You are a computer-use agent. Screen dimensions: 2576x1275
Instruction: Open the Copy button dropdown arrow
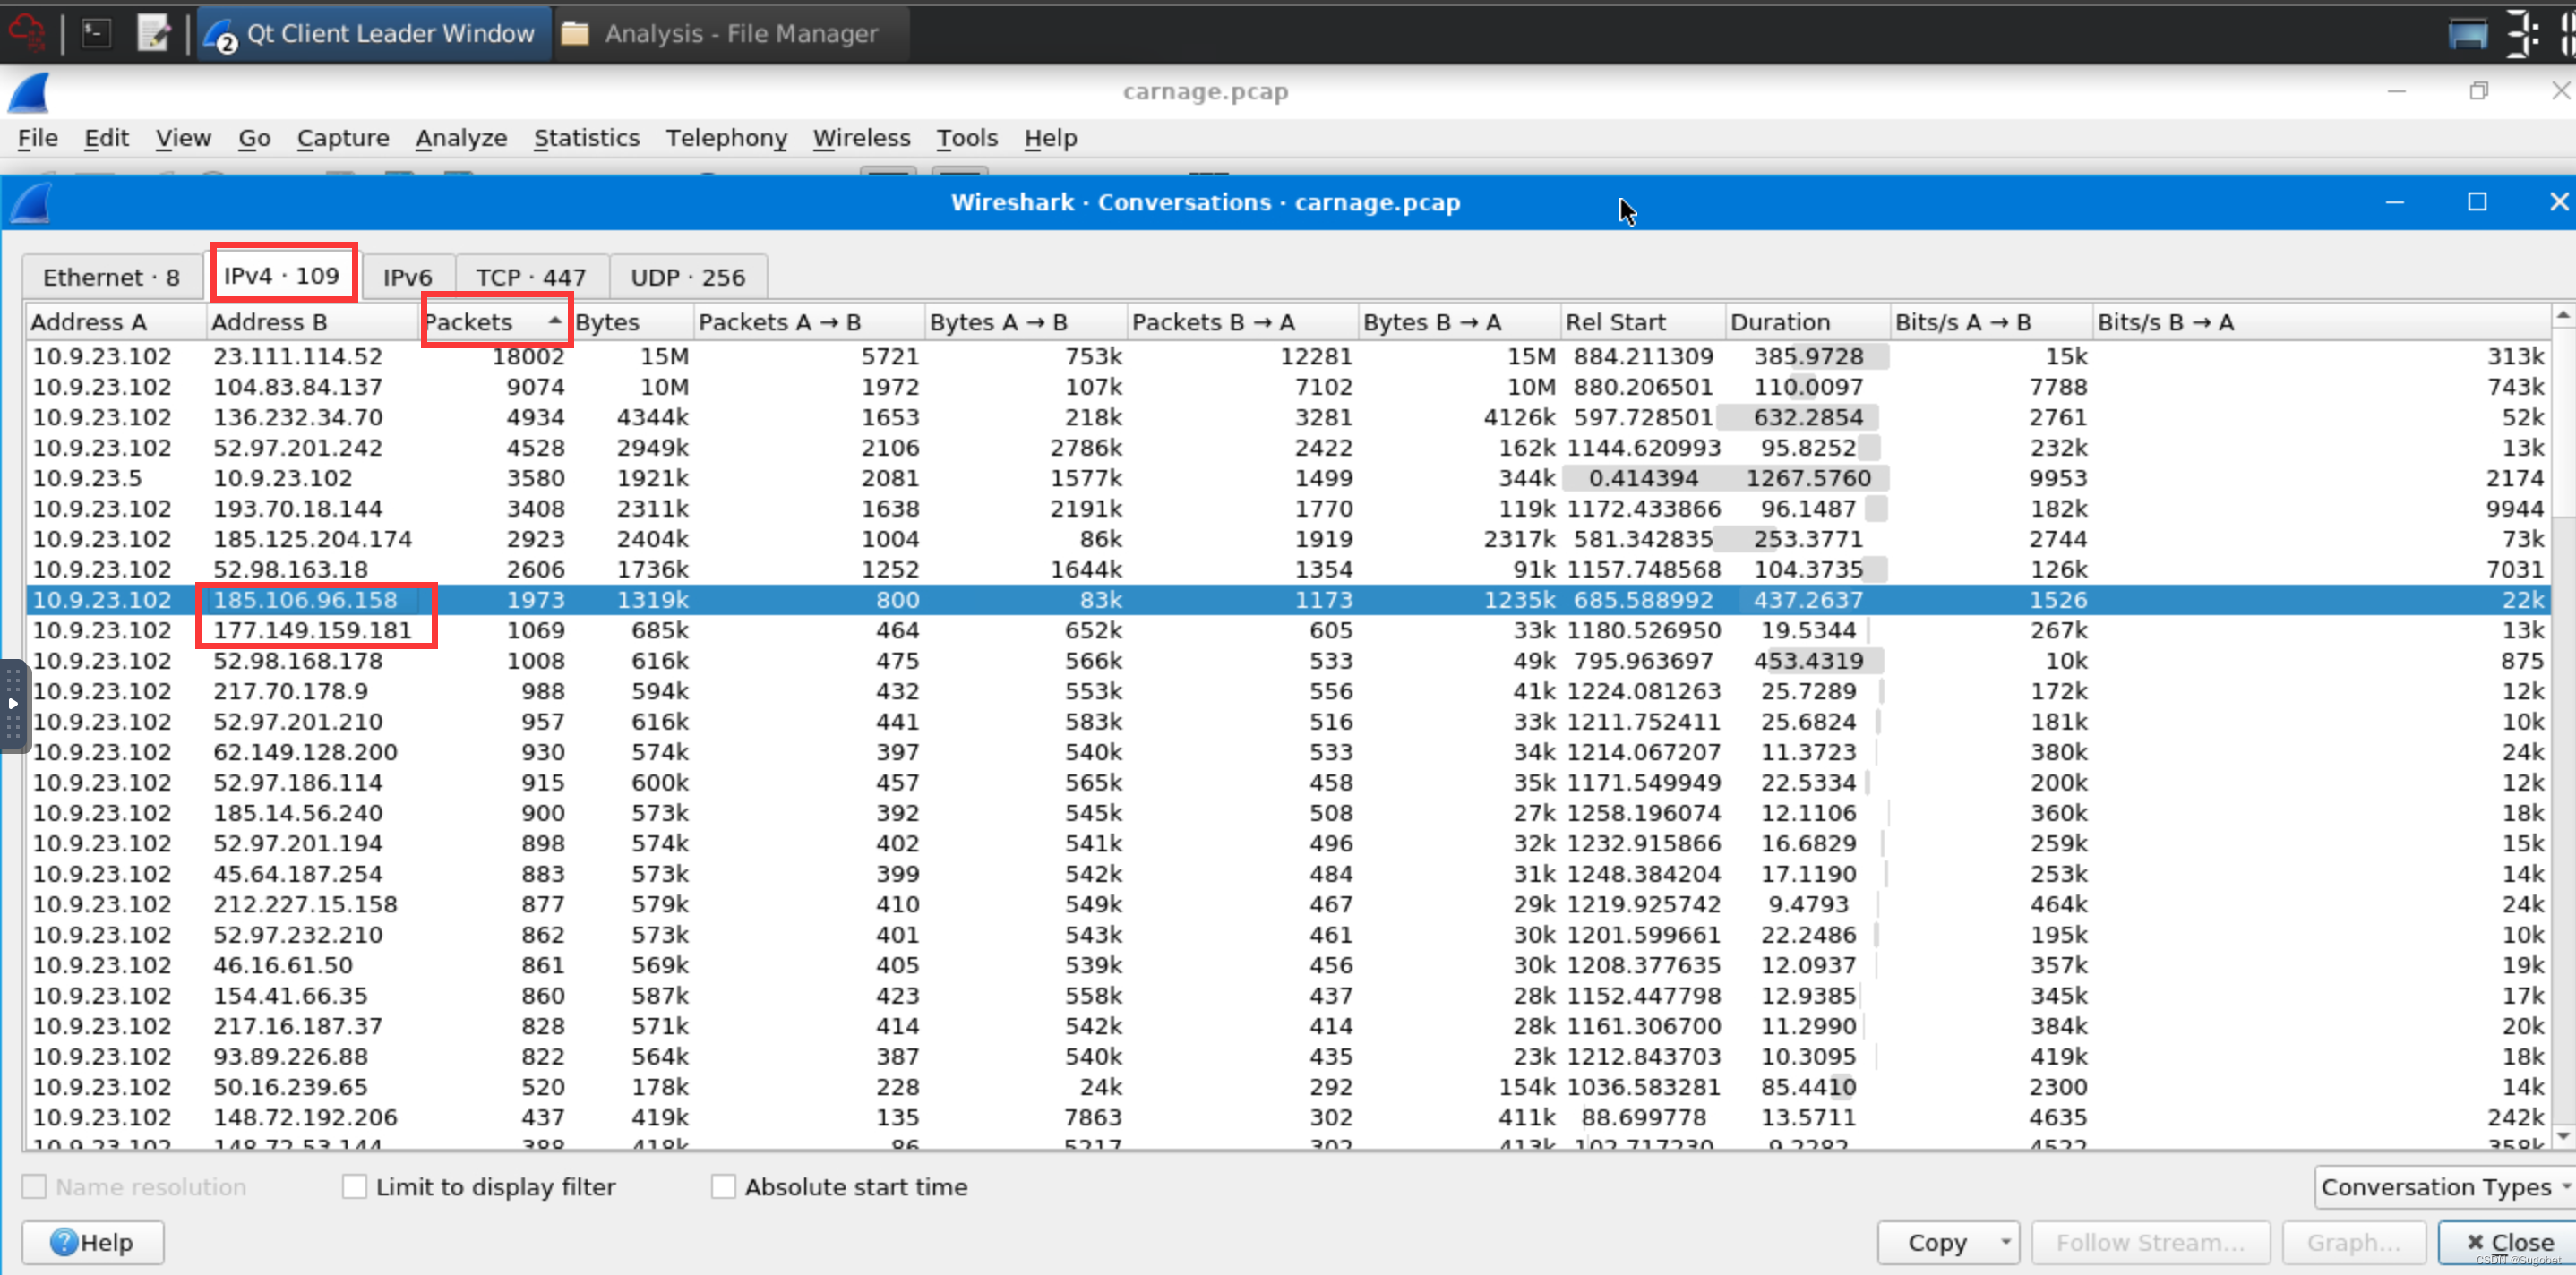click(x=2005, y=1242)
